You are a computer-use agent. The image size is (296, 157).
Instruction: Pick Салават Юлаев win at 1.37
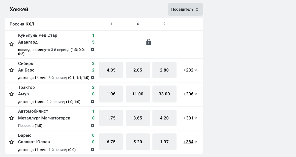[x=164, y=142]
